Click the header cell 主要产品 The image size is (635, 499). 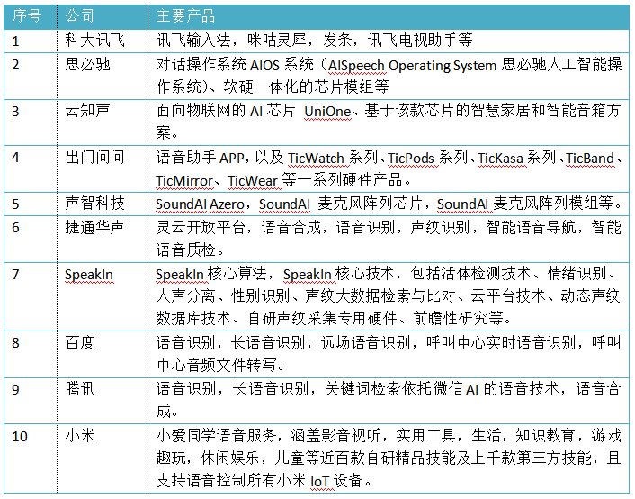389,16
